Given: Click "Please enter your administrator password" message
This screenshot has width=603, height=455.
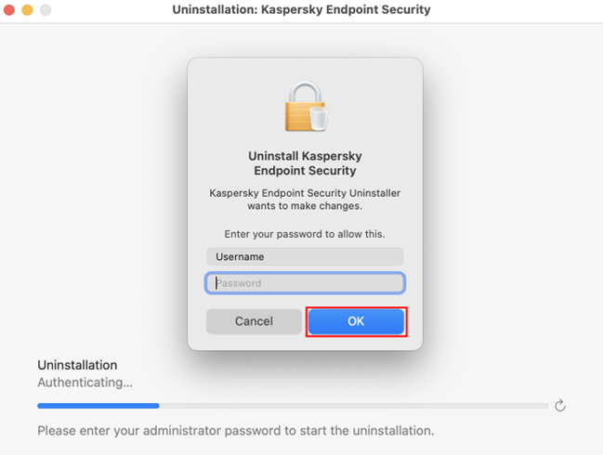Looking at the screenshot, I should click(235, 431).
